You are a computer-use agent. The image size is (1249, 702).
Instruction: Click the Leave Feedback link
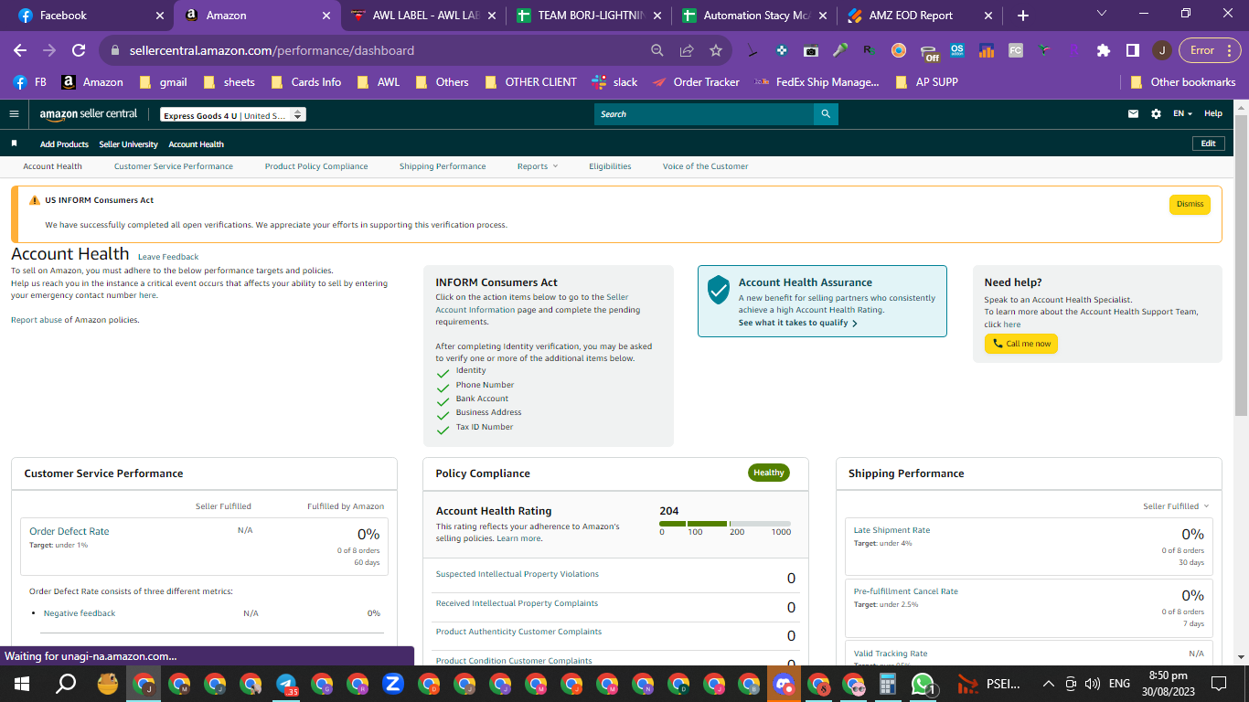pos(168,257)
